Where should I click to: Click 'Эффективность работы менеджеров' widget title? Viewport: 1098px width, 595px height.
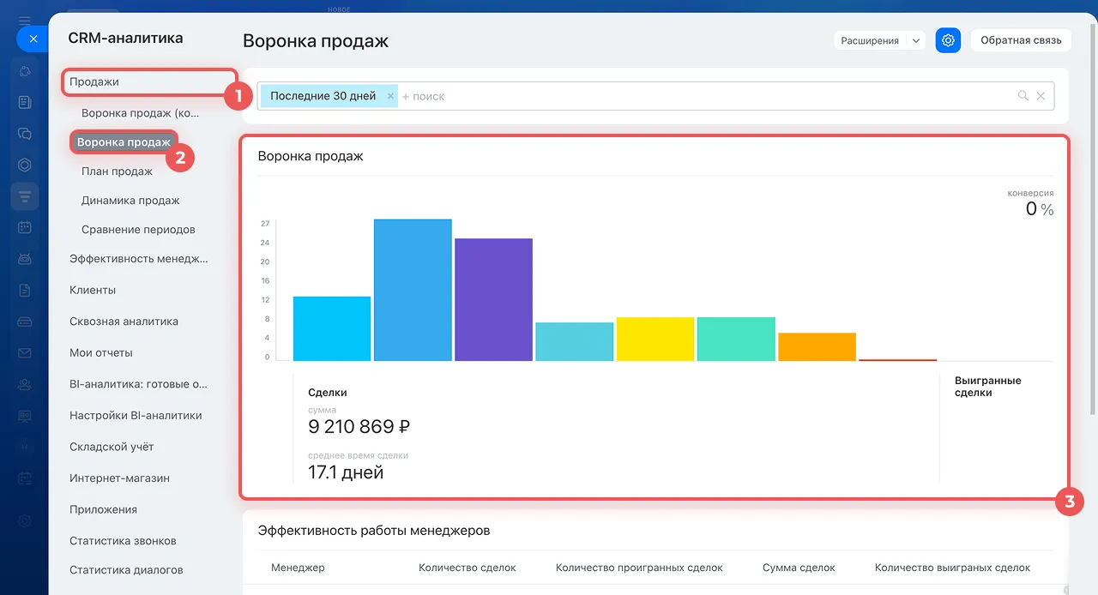374,531
